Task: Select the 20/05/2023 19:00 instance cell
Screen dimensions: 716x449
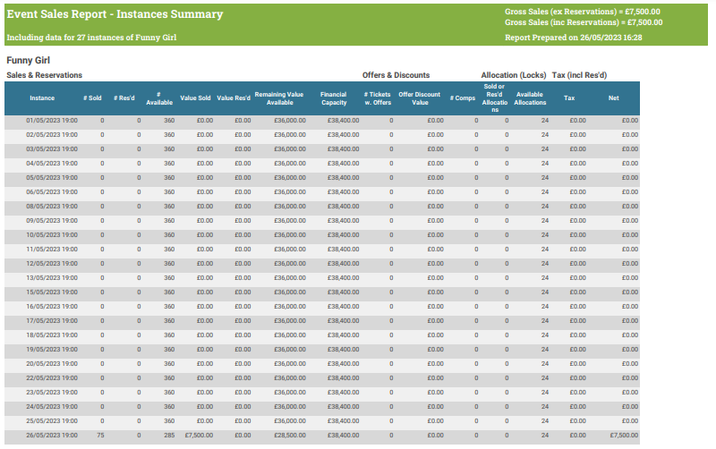Action: coord(52,364)
